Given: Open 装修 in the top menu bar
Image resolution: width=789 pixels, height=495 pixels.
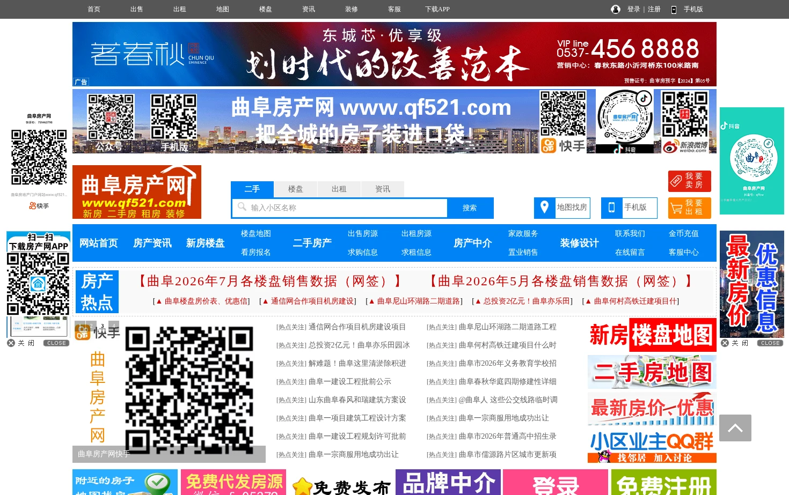Looking at the screenshot, I should click(x=352, y=9).
